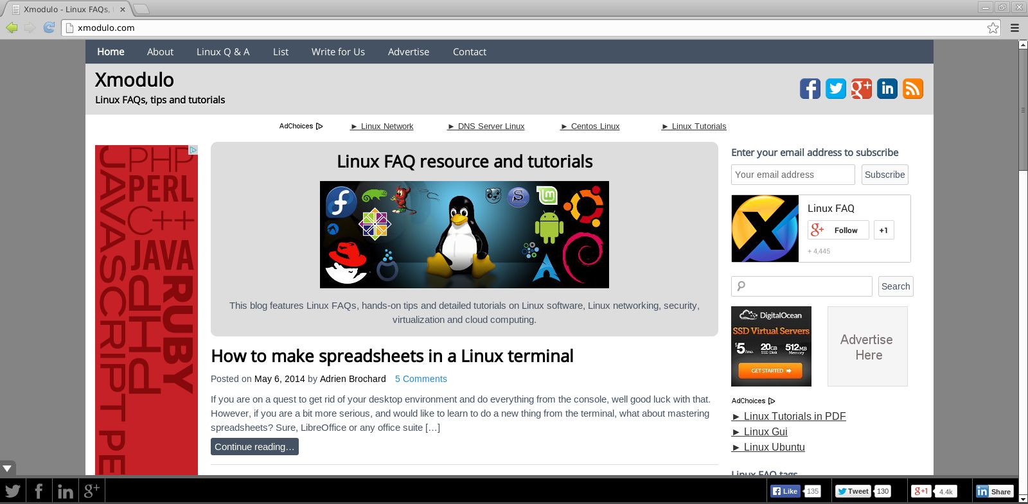Screen dimensions: 1028x504
Task: Click the Xmodulo site title
Action: click(x=134, y=80)
